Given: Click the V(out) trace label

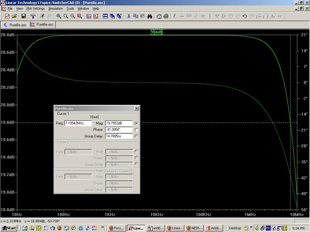Looking at the screenshot, I should click(x=157, y=32).
